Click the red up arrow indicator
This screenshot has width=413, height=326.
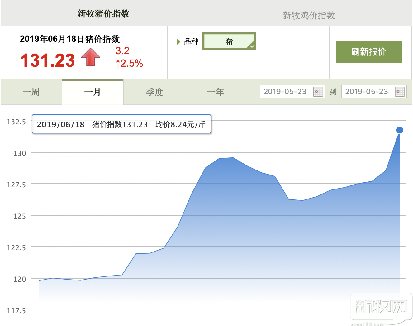click(x=91, y=57)
